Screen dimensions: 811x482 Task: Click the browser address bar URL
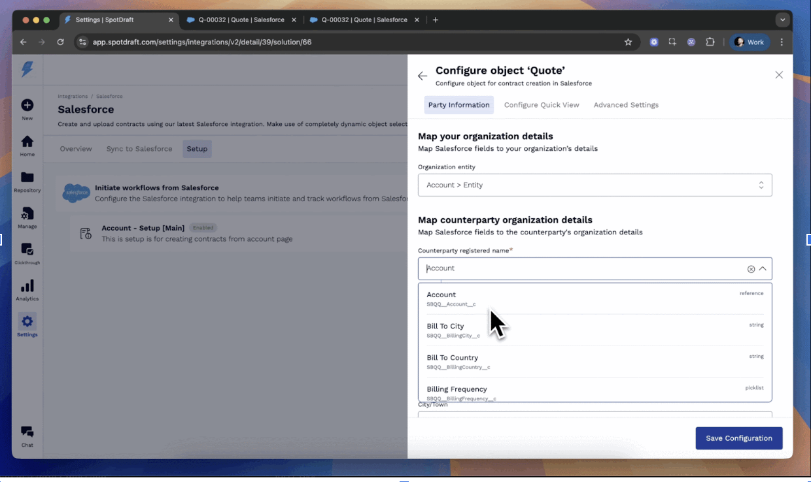(201, 42)
